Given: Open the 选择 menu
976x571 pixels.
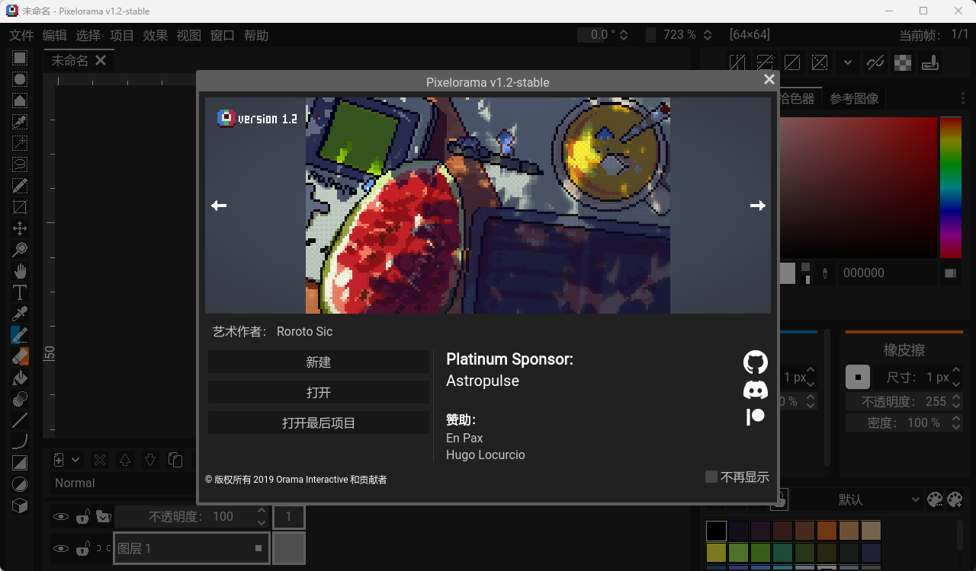Looking at the screenshot, I should pos(88,35).
